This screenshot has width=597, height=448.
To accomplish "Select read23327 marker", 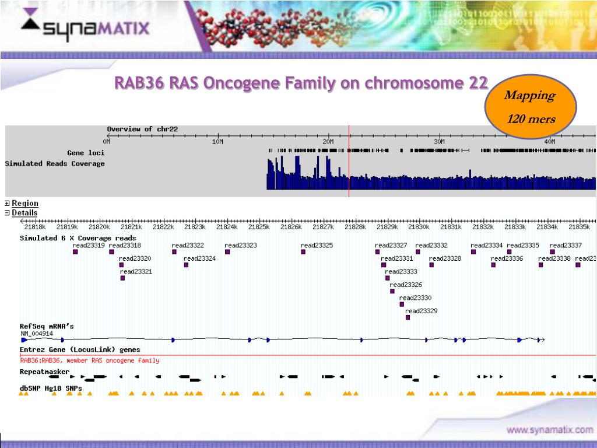I will tap(377, 252).
